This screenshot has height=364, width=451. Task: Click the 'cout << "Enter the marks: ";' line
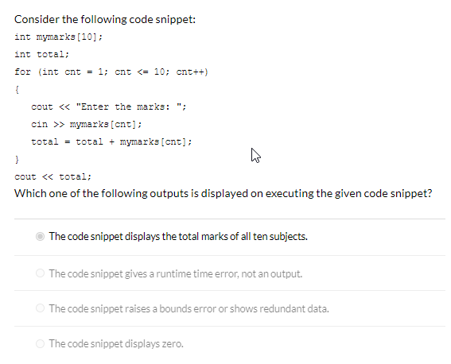click(109, 106)
